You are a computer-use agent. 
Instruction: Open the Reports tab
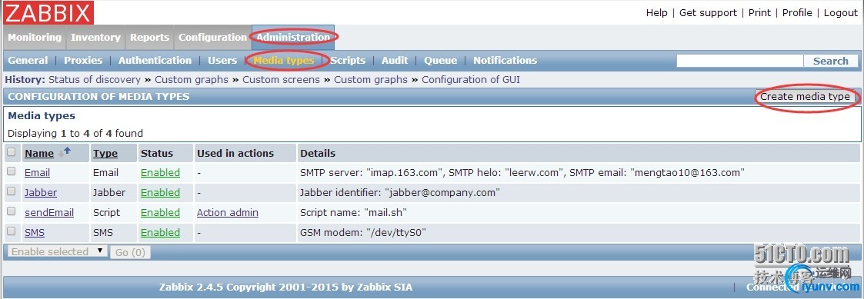pyautogui.click(x=149, y=38)
